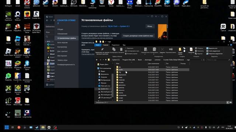
Task: Open the Geometry Dash desktop shortcut
Action: pos(18,90)
